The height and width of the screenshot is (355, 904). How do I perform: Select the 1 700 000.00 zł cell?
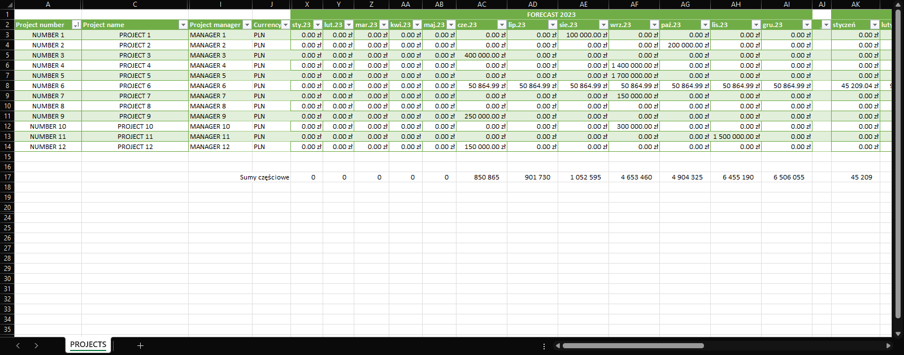point(634,76)
